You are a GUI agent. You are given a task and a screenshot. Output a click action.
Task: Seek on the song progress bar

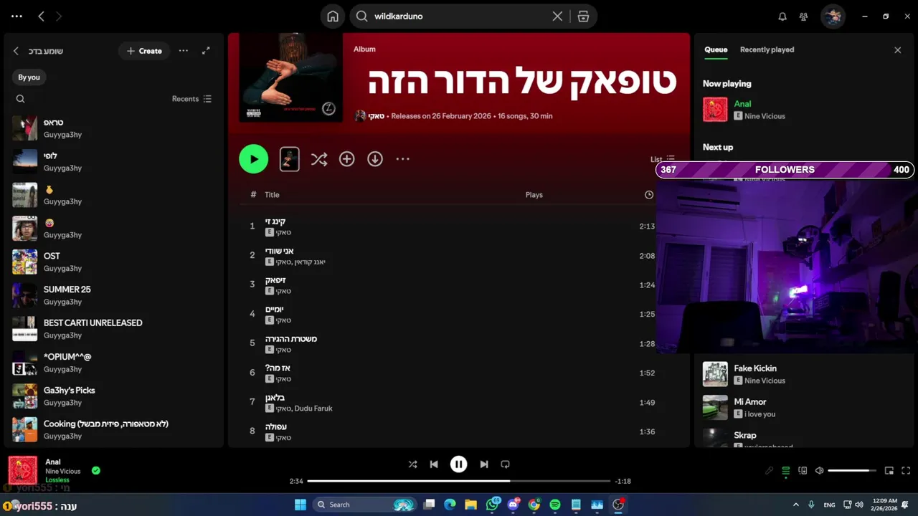click(x=459, y=481)
